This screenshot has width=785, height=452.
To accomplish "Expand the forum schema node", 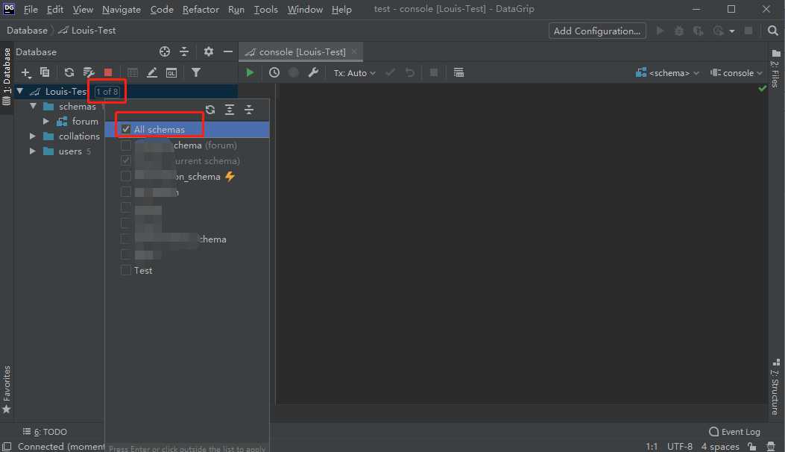I will (x=45, y=122).
